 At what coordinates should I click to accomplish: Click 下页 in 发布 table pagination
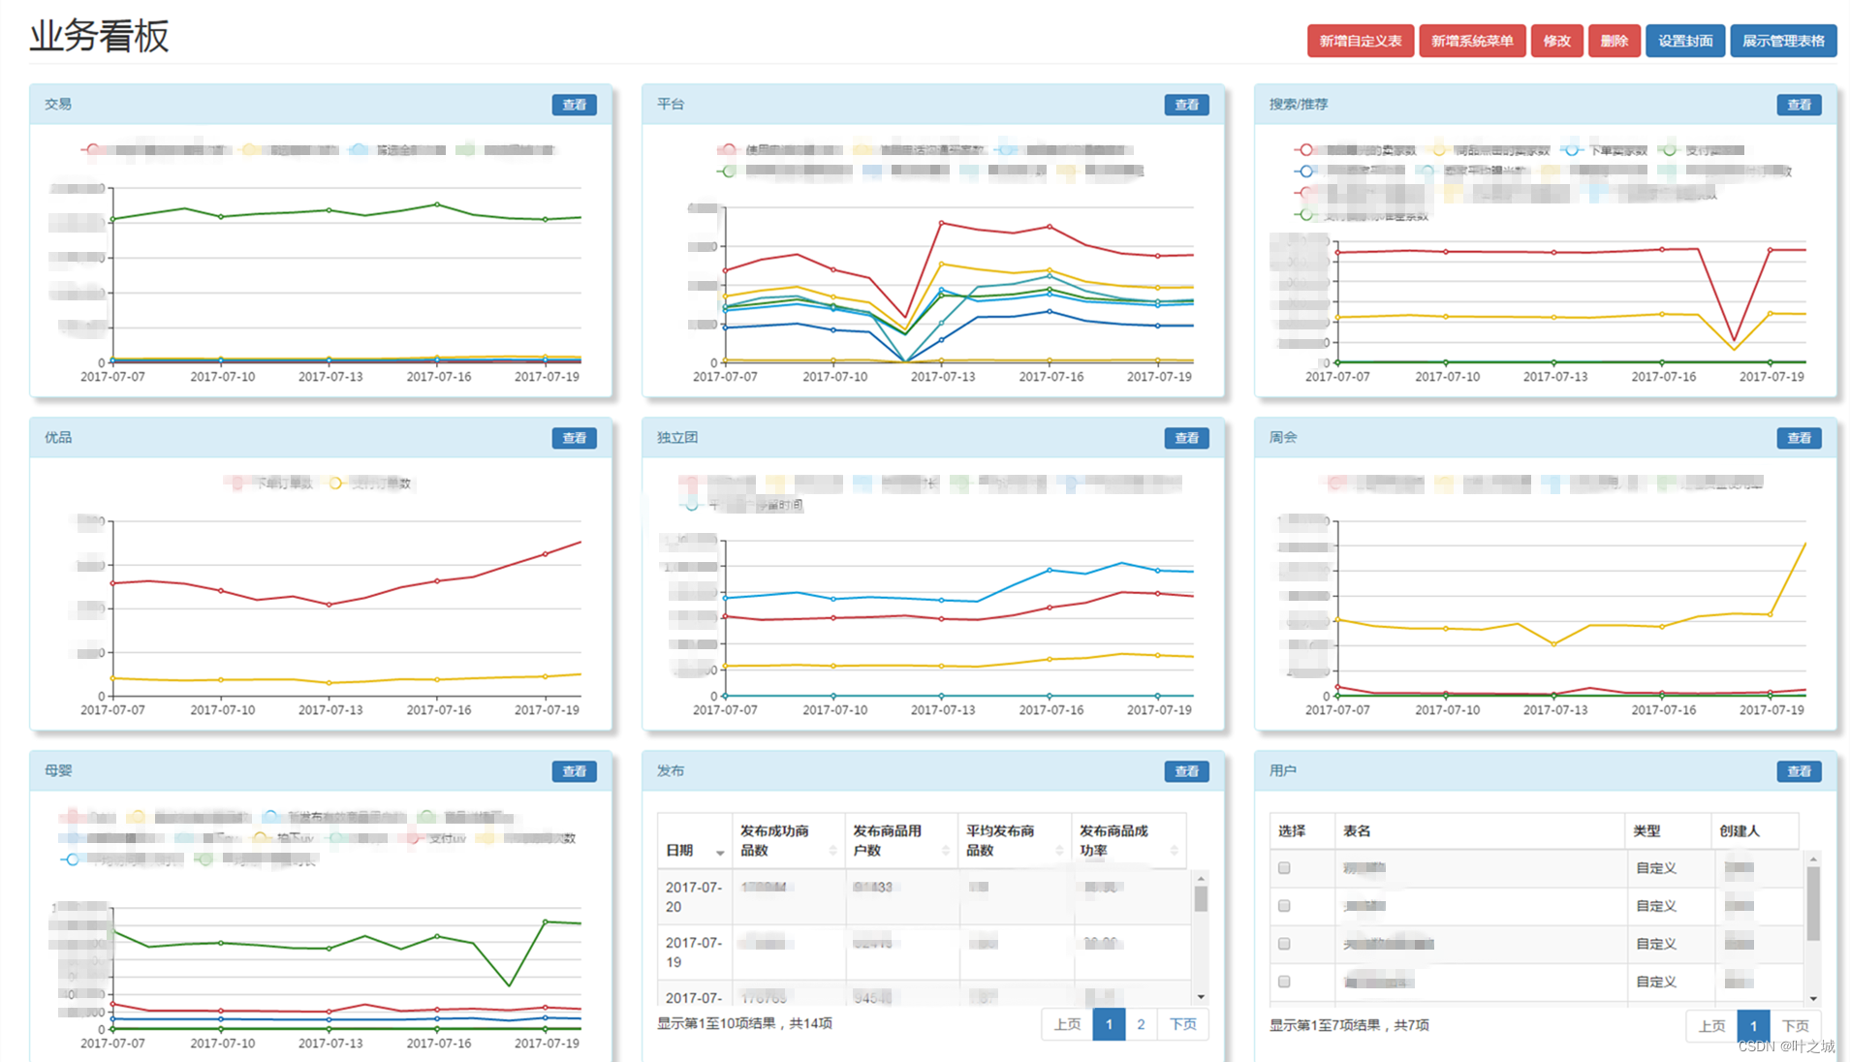(1182, 1024)
